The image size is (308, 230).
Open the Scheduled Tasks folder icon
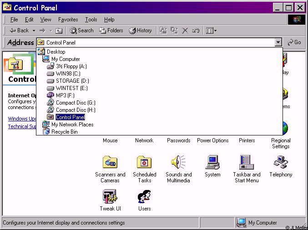pyautogui.click(x=144, y=162)
